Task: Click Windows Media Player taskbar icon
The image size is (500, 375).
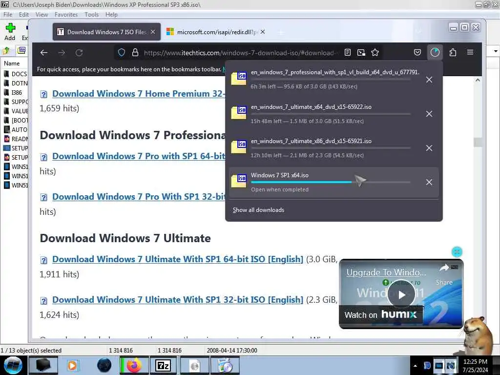Action: click(x=72, y=365)
